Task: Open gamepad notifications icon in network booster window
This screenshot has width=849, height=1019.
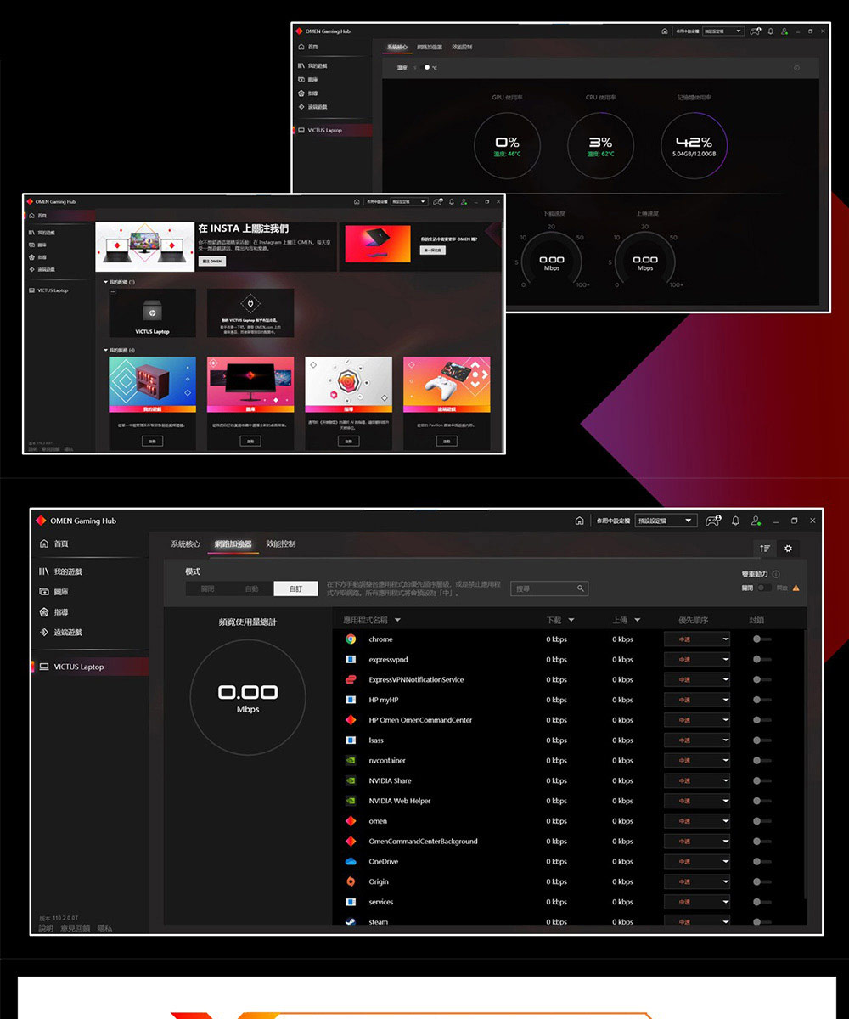Action: tap(712, 521)
